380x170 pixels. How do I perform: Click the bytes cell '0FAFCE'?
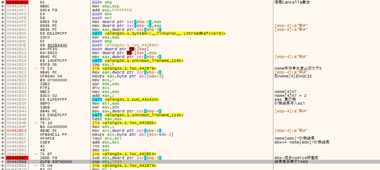coord(47,138)
